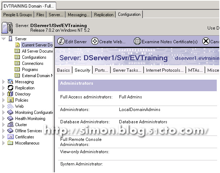Click the Examine Notes Certificate(s) icon

[x=137, y=41]
